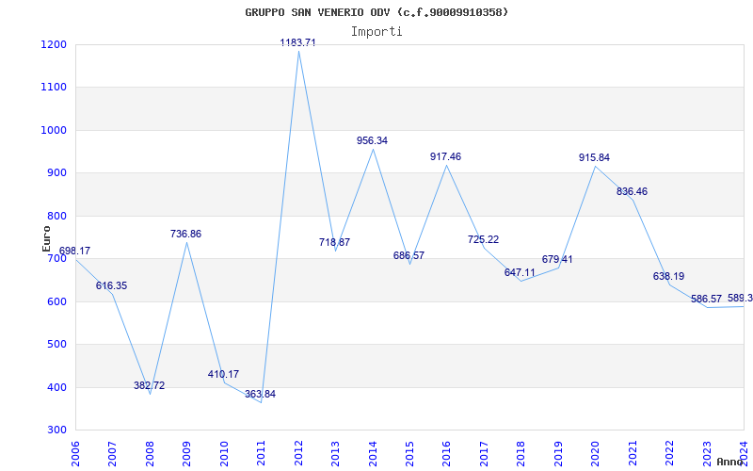Select the 736.86 data label
The height and width of the screenshot is (471, 753).
click(x=185, y=234)
